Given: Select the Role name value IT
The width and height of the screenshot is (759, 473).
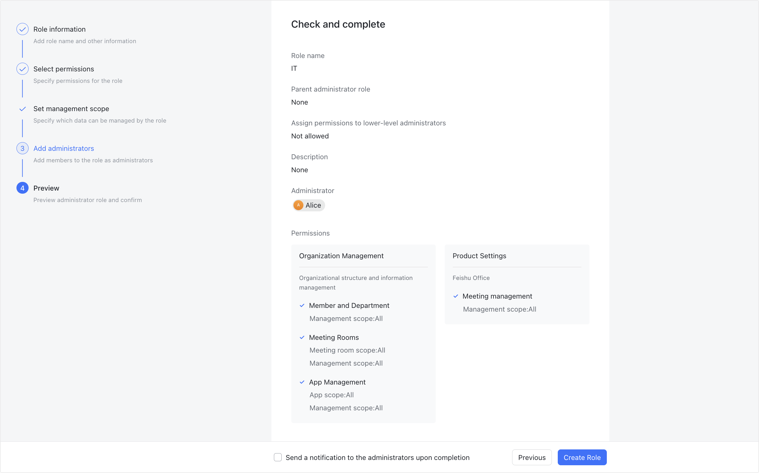Looking at the screenshot, I should [x=293, y=69].
